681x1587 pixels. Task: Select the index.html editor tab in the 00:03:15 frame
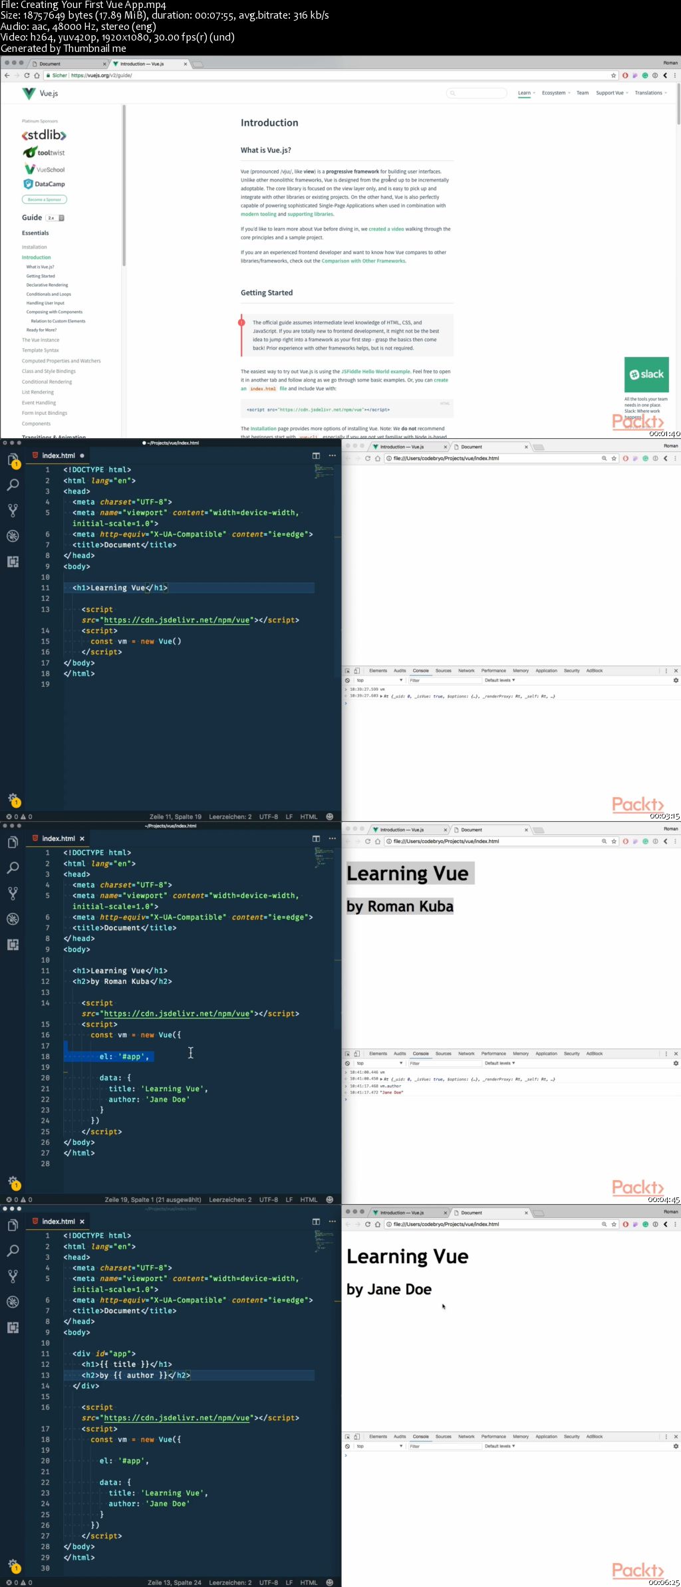pyautogui.click(x=59, y=455)
